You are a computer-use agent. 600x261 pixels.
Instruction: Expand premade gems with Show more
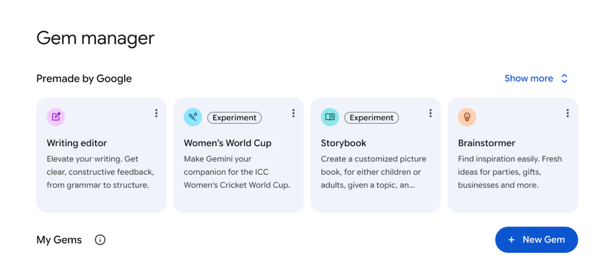pos(529,78)
